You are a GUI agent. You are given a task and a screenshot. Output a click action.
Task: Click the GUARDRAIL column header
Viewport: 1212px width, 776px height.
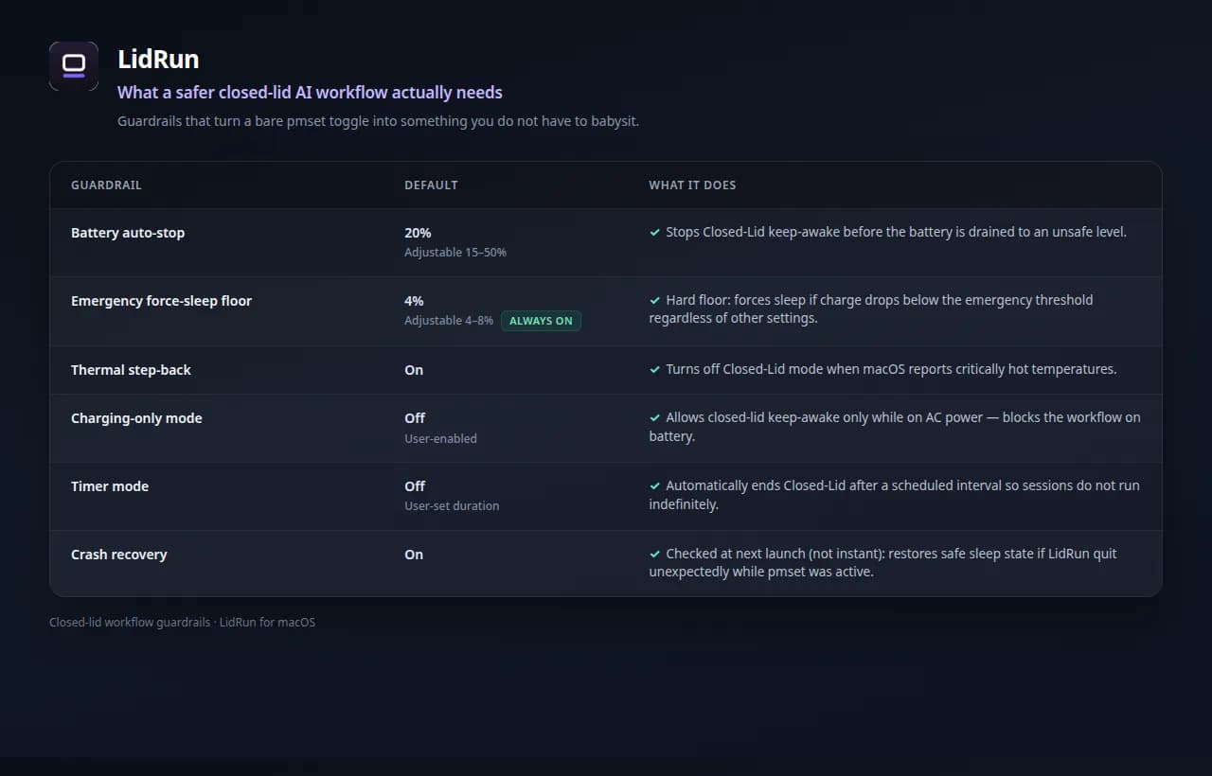tap(106, 185)
